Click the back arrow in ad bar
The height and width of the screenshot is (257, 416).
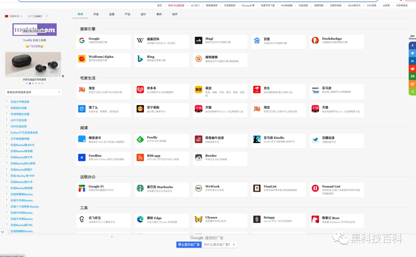click(x=112, y=237)
